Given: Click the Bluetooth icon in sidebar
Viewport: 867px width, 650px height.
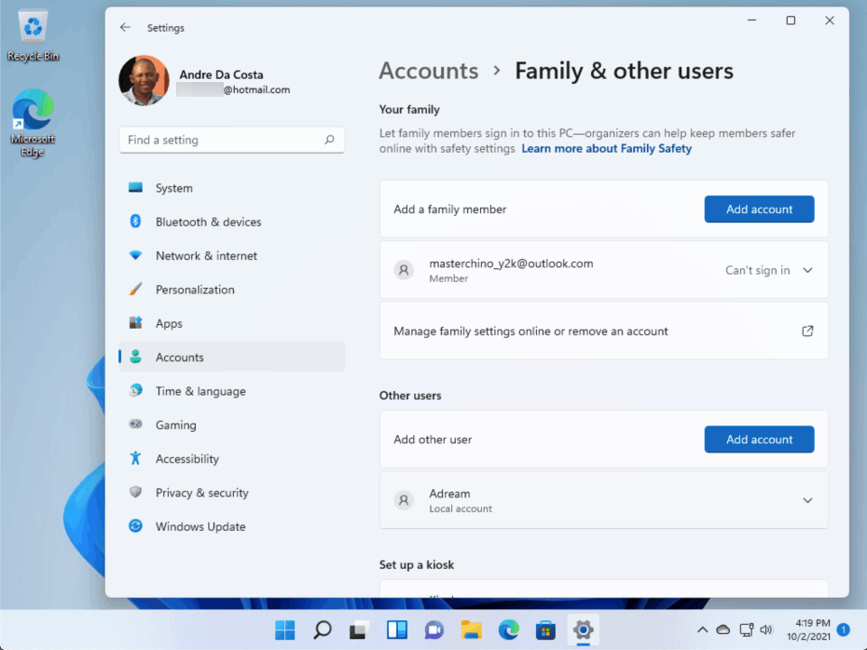Looking at the screenshot, I should click(135, 222).
